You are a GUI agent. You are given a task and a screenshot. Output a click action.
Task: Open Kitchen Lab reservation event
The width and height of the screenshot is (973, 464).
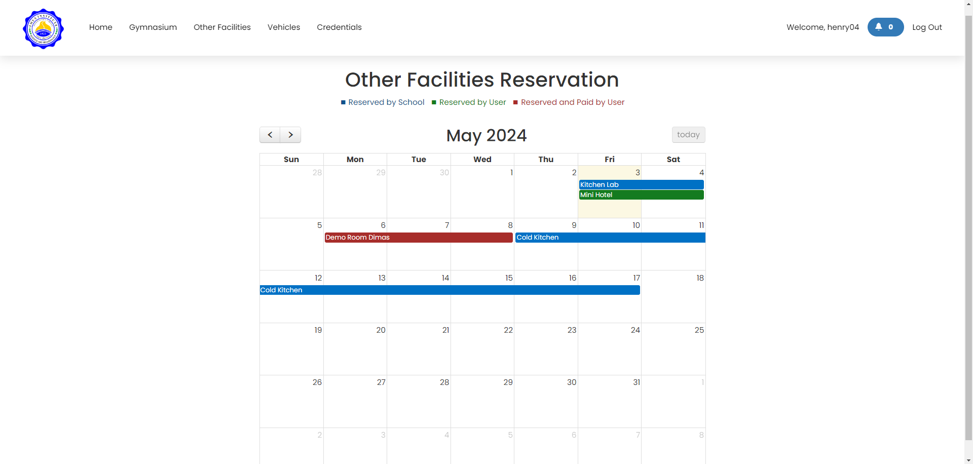(x=641, y=185)
